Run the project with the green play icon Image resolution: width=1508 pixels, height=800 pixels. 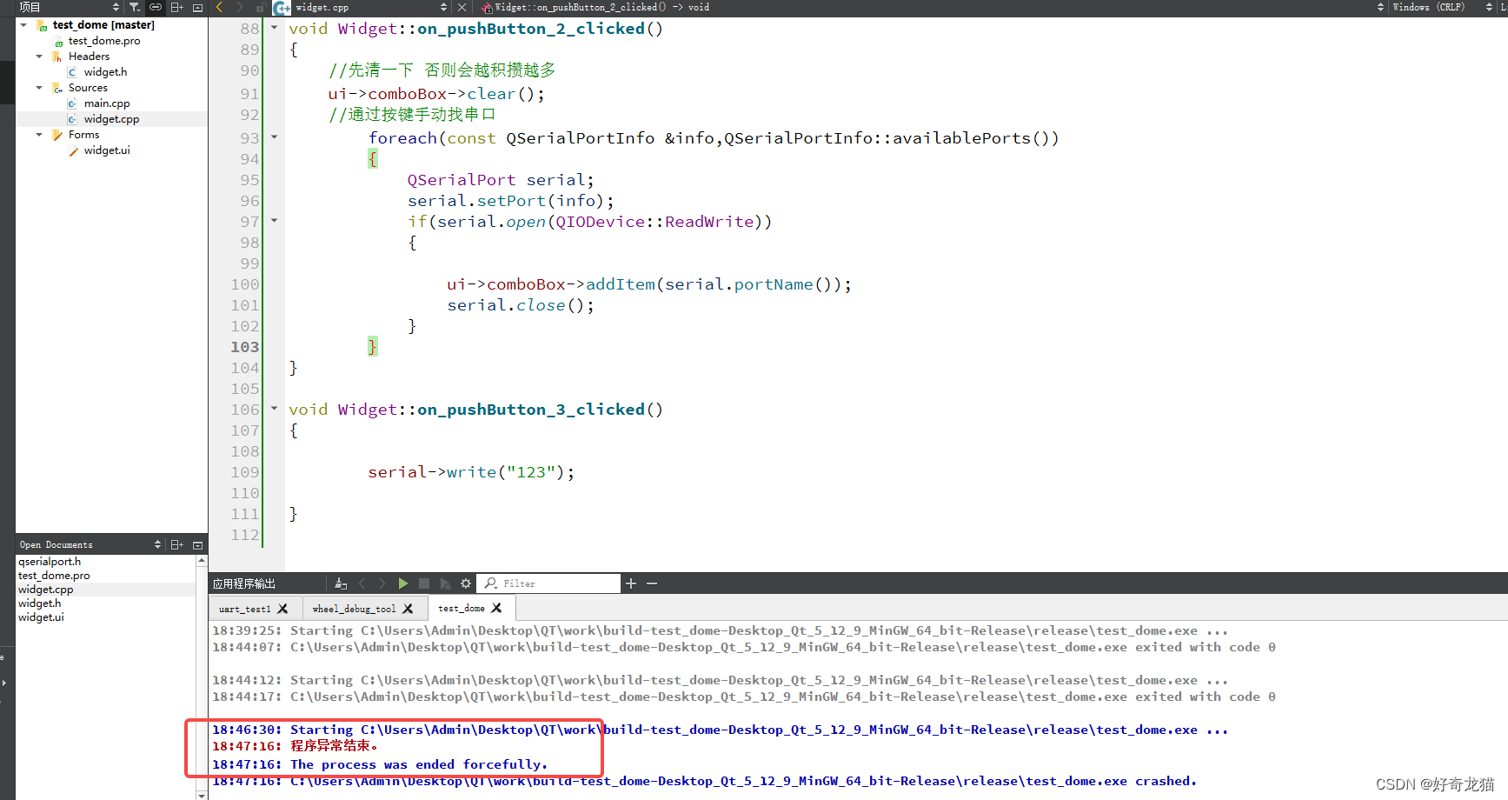(x=402, y=583)
